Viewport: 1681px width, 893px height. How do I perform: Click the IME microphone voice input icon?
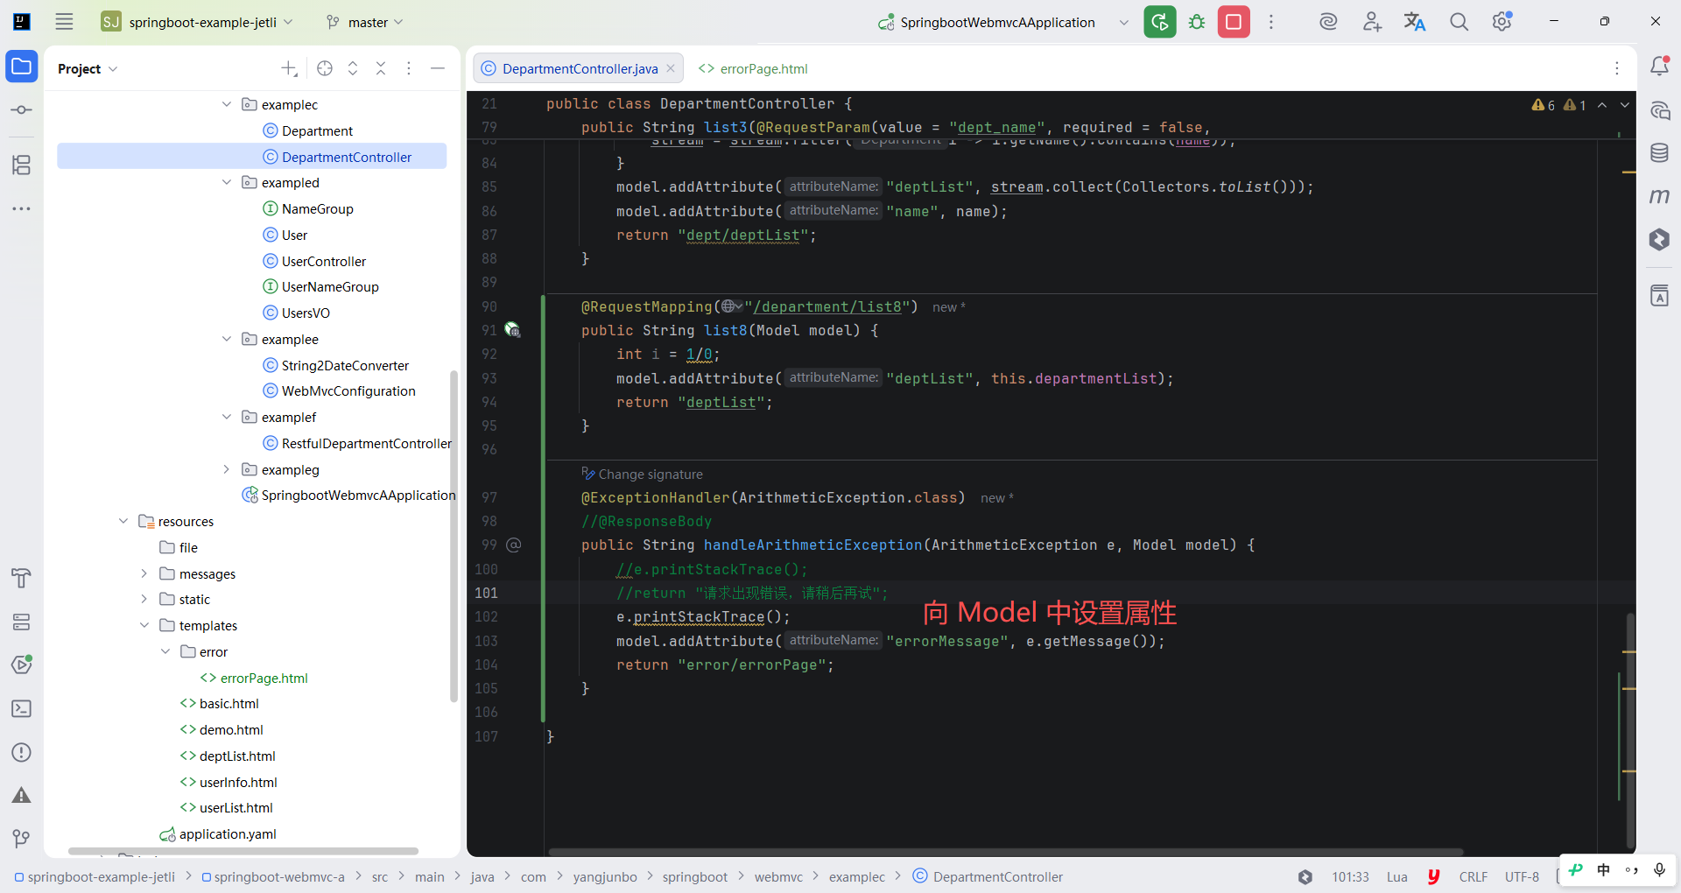coord(1659,869)
